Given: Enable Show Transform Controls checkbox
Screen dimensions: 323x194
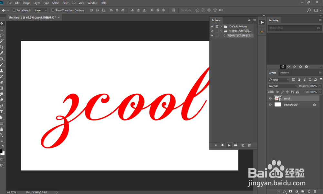Looking at the screenshot, I should pos(53,10).
